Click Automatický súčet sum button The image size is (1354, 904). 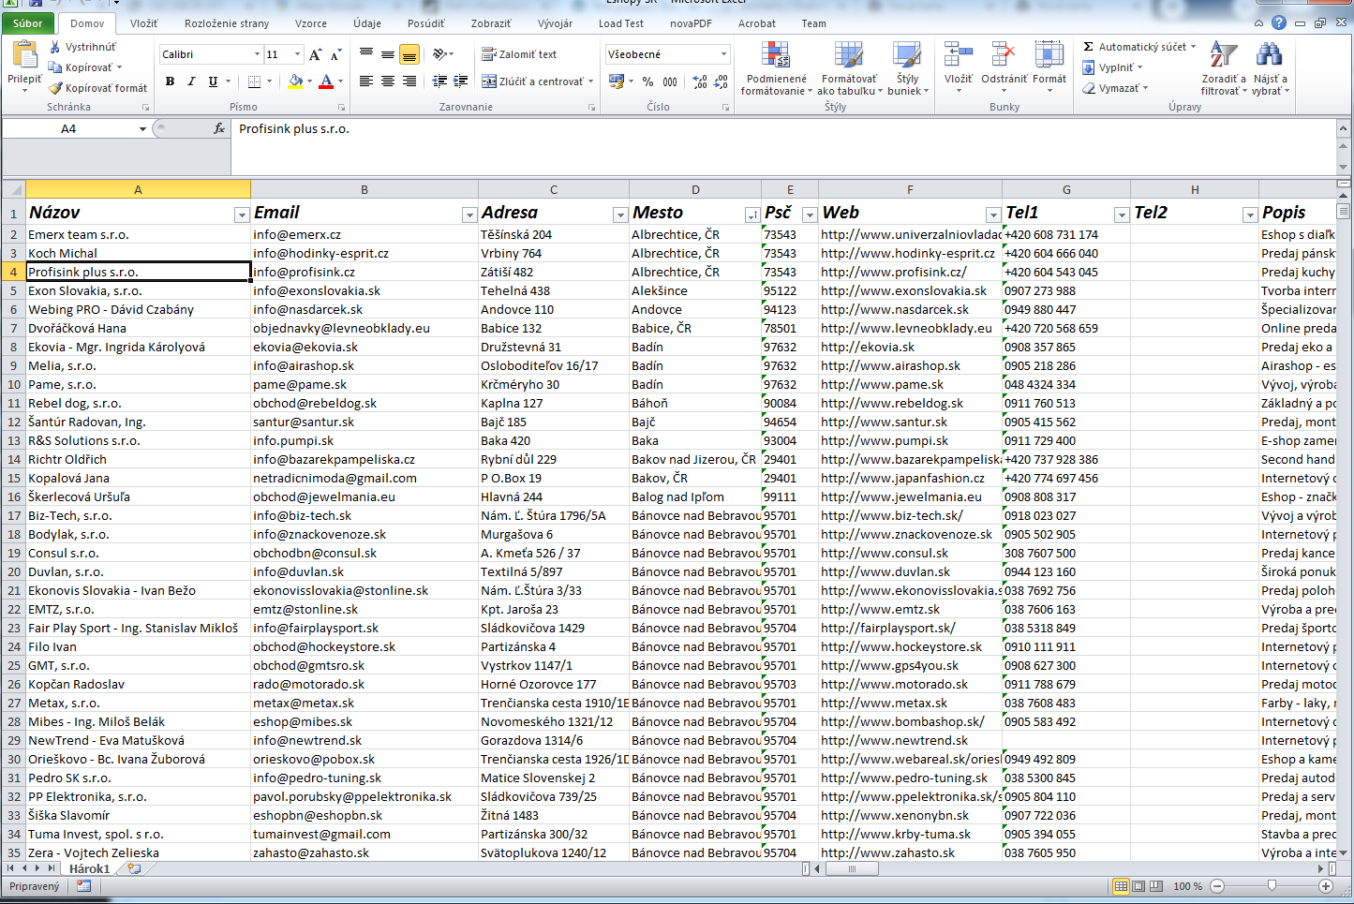(x=1138, y=47)
